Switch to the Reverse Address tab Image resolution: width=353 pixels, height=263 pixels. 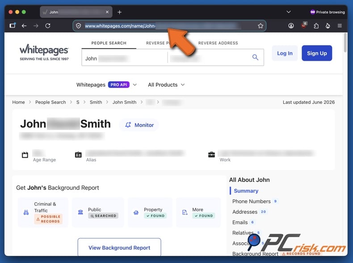[x=218, y=43]
